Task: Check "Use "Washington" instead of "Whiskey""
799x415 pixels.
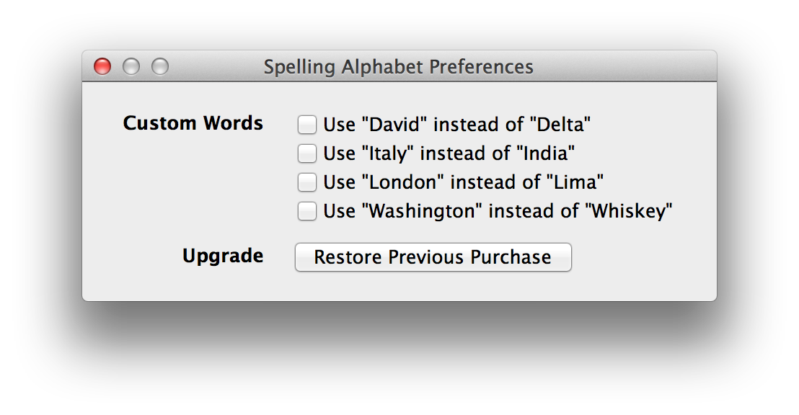Action: tap(306, 211)
